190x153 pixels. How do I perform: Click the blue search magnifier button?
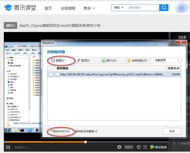164,8
